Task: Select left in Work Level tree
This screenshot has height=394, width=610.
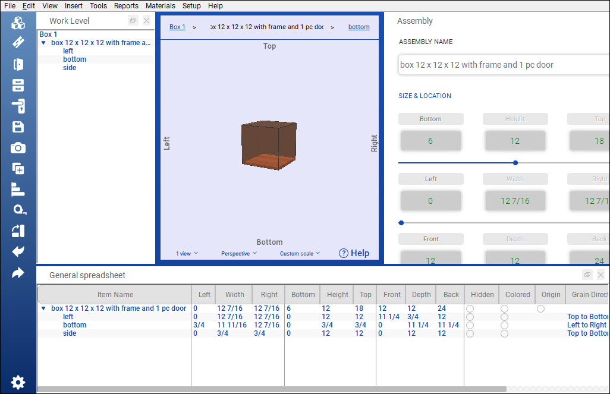Action: (x=68, y=51)
